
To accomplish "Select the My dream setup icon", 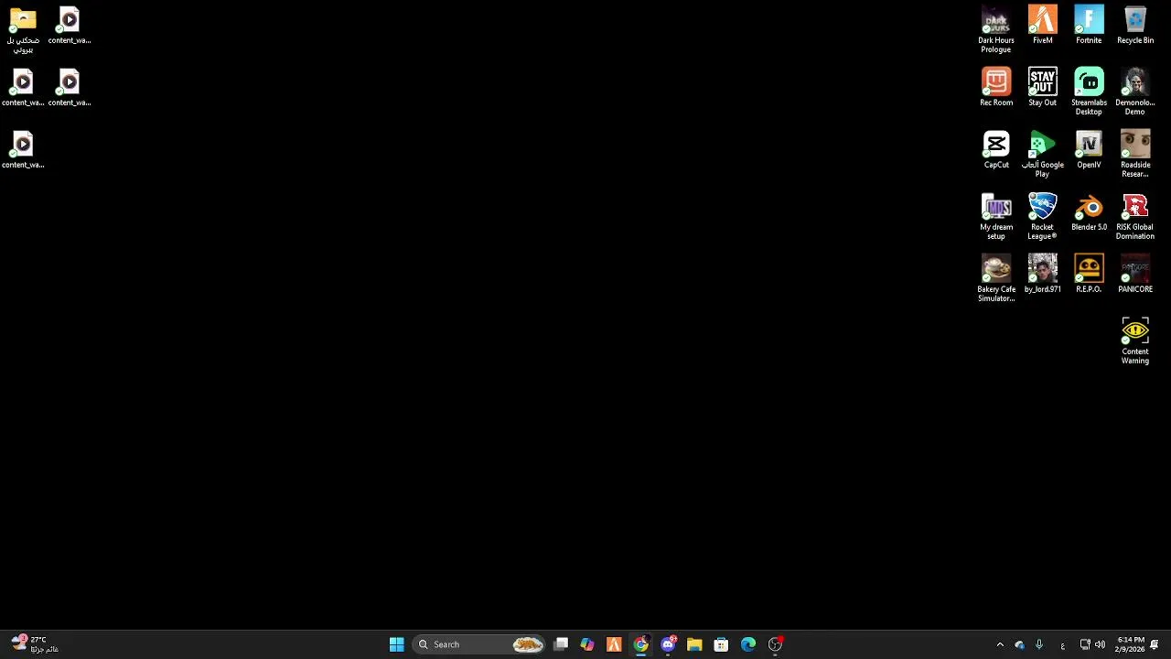I will [x=996, y=216].
